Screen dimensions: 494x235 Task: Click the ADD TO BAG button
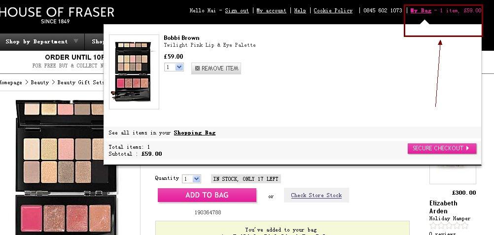pyautogui.click(x=207, y=195)
